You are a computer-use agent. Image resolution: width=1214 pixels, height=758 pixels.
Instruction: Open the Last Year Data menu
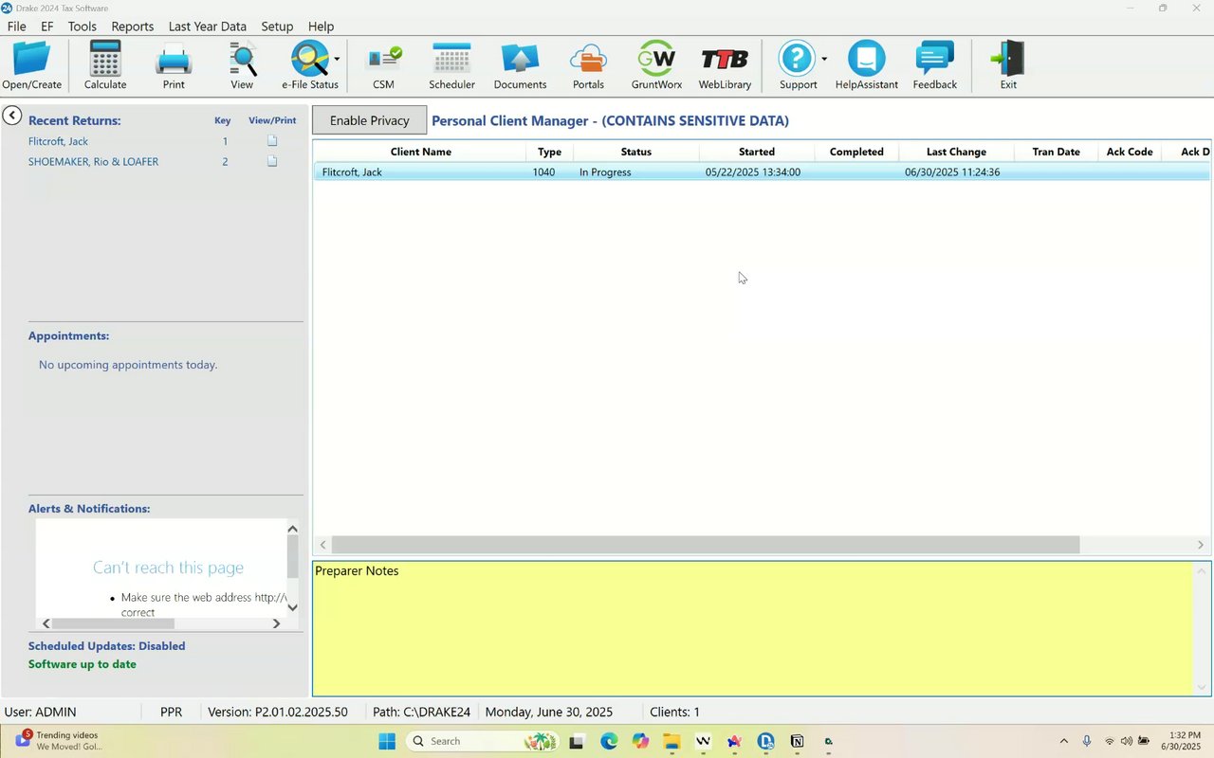click(207, 27)
